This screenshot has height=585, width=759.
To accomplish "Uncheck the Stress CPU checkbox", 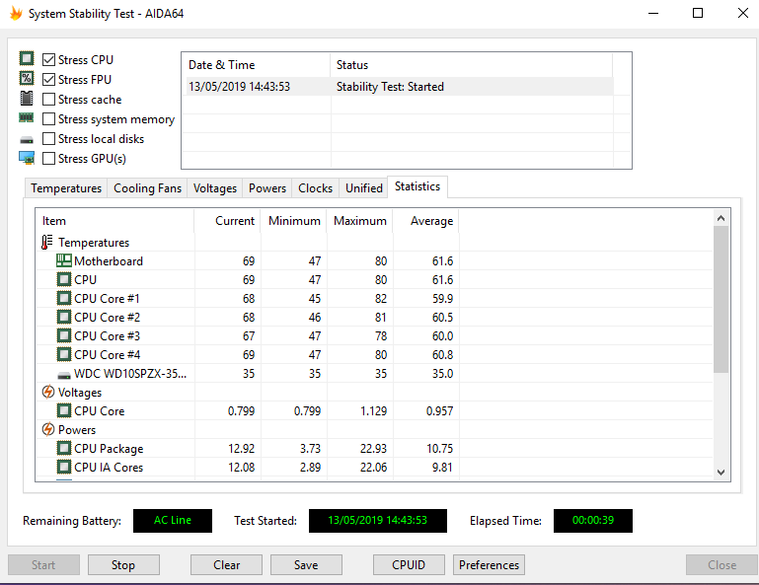I will (x=49, y=59).
